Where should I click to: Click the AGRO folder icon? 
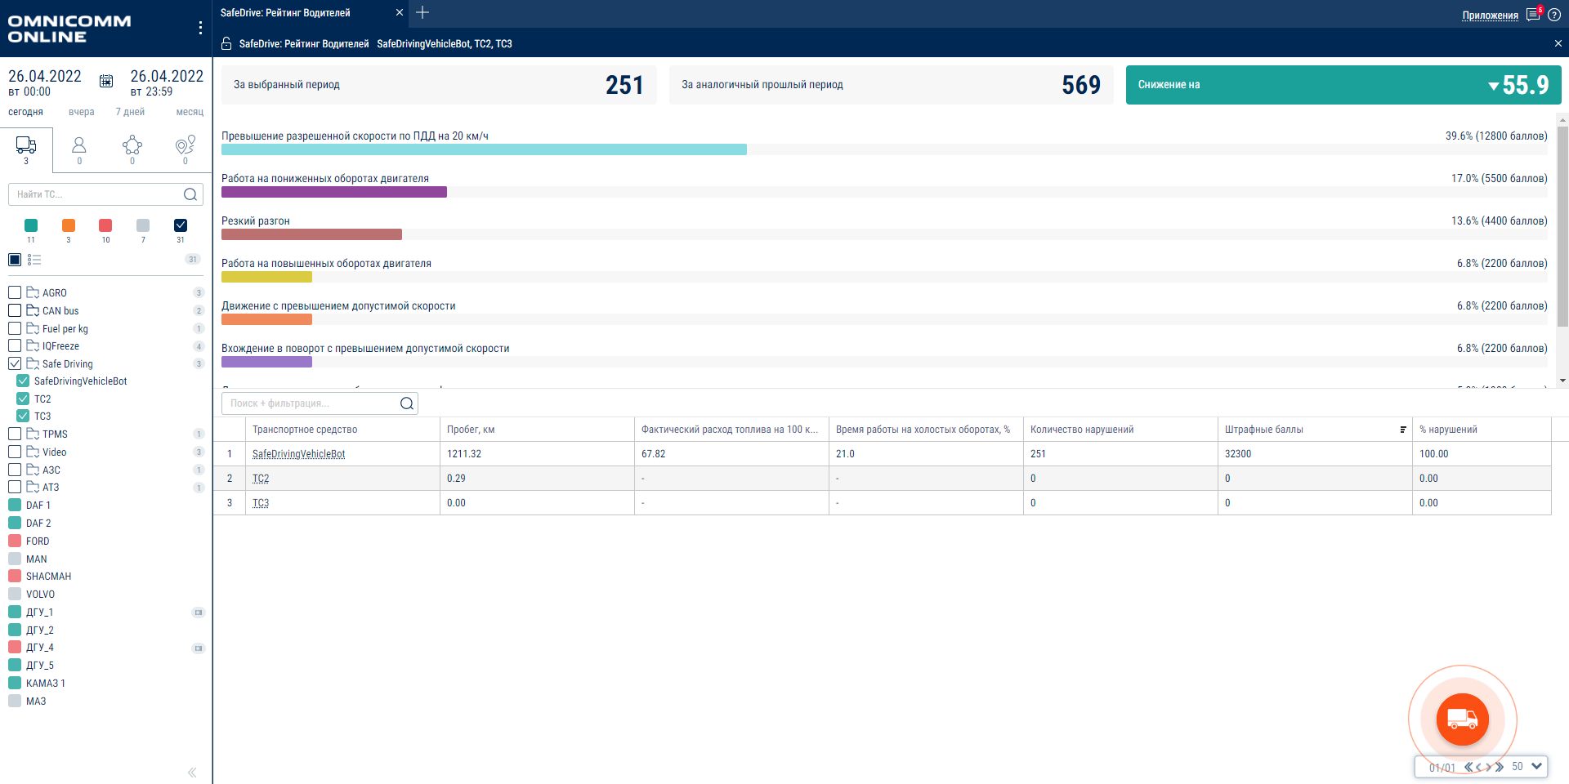33,292
